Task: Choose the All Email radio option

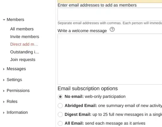Action: [x=60, y=123]
